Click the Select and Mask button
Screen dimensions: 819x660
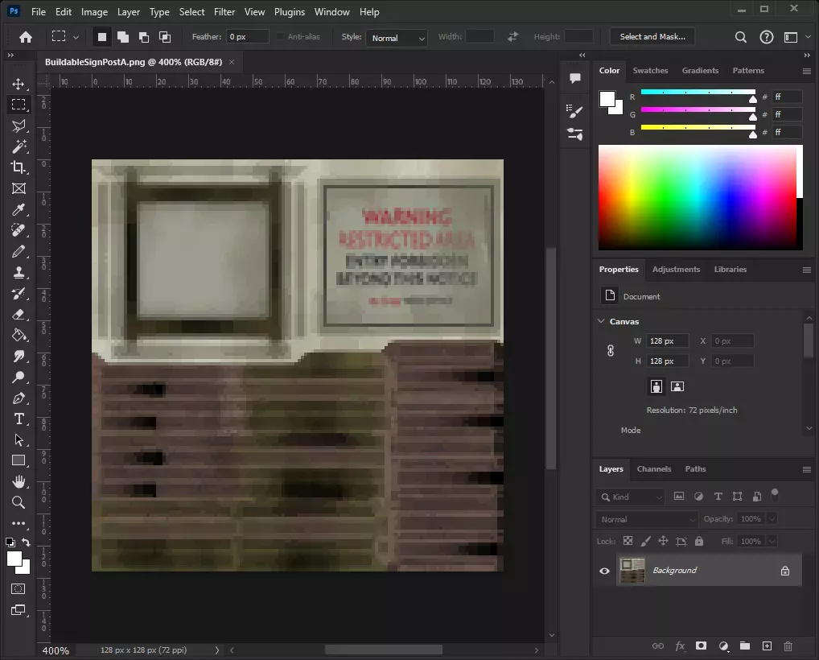[652, 37]
